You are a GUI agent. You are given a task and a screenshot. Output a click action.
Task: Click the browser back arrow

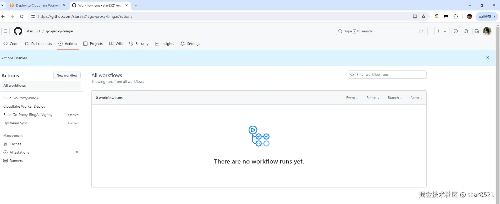pos(3,16)
